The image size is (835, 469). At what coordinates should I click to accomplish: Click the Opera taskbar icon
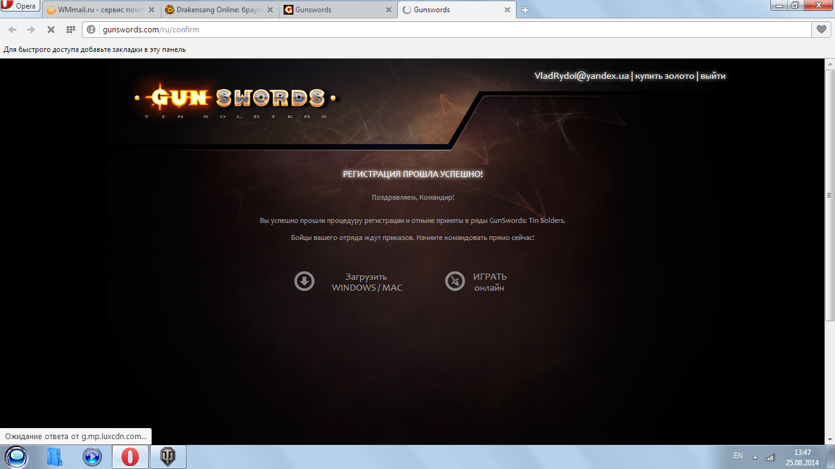[130, 457]
